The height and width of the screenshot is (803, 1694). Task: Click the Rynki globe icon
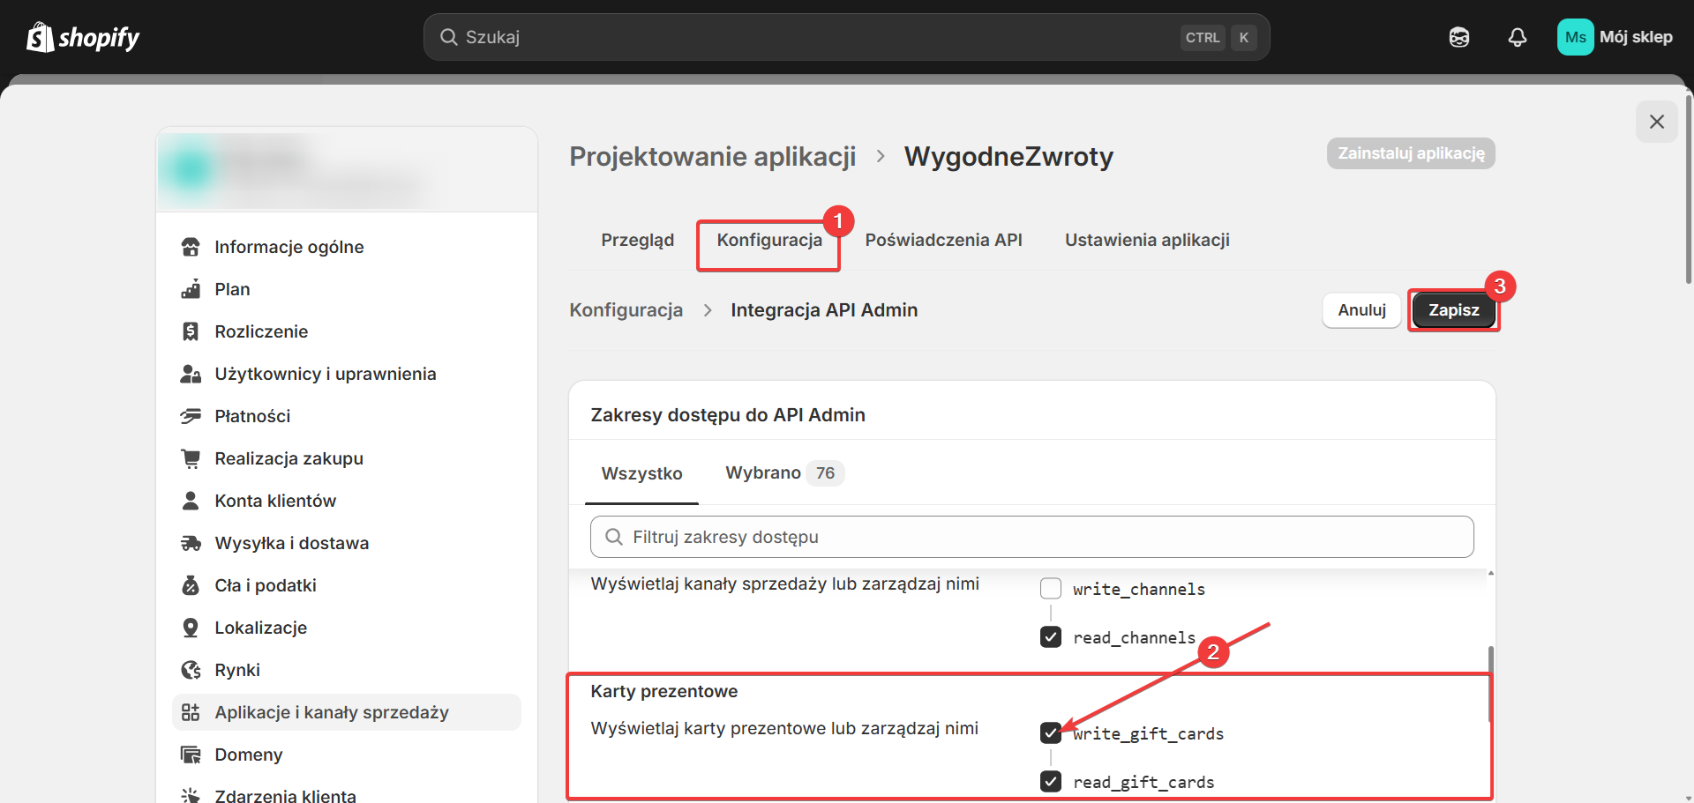(x=191, y=670)
